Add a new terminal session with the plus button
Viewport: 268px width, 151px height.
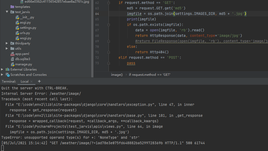39,81
